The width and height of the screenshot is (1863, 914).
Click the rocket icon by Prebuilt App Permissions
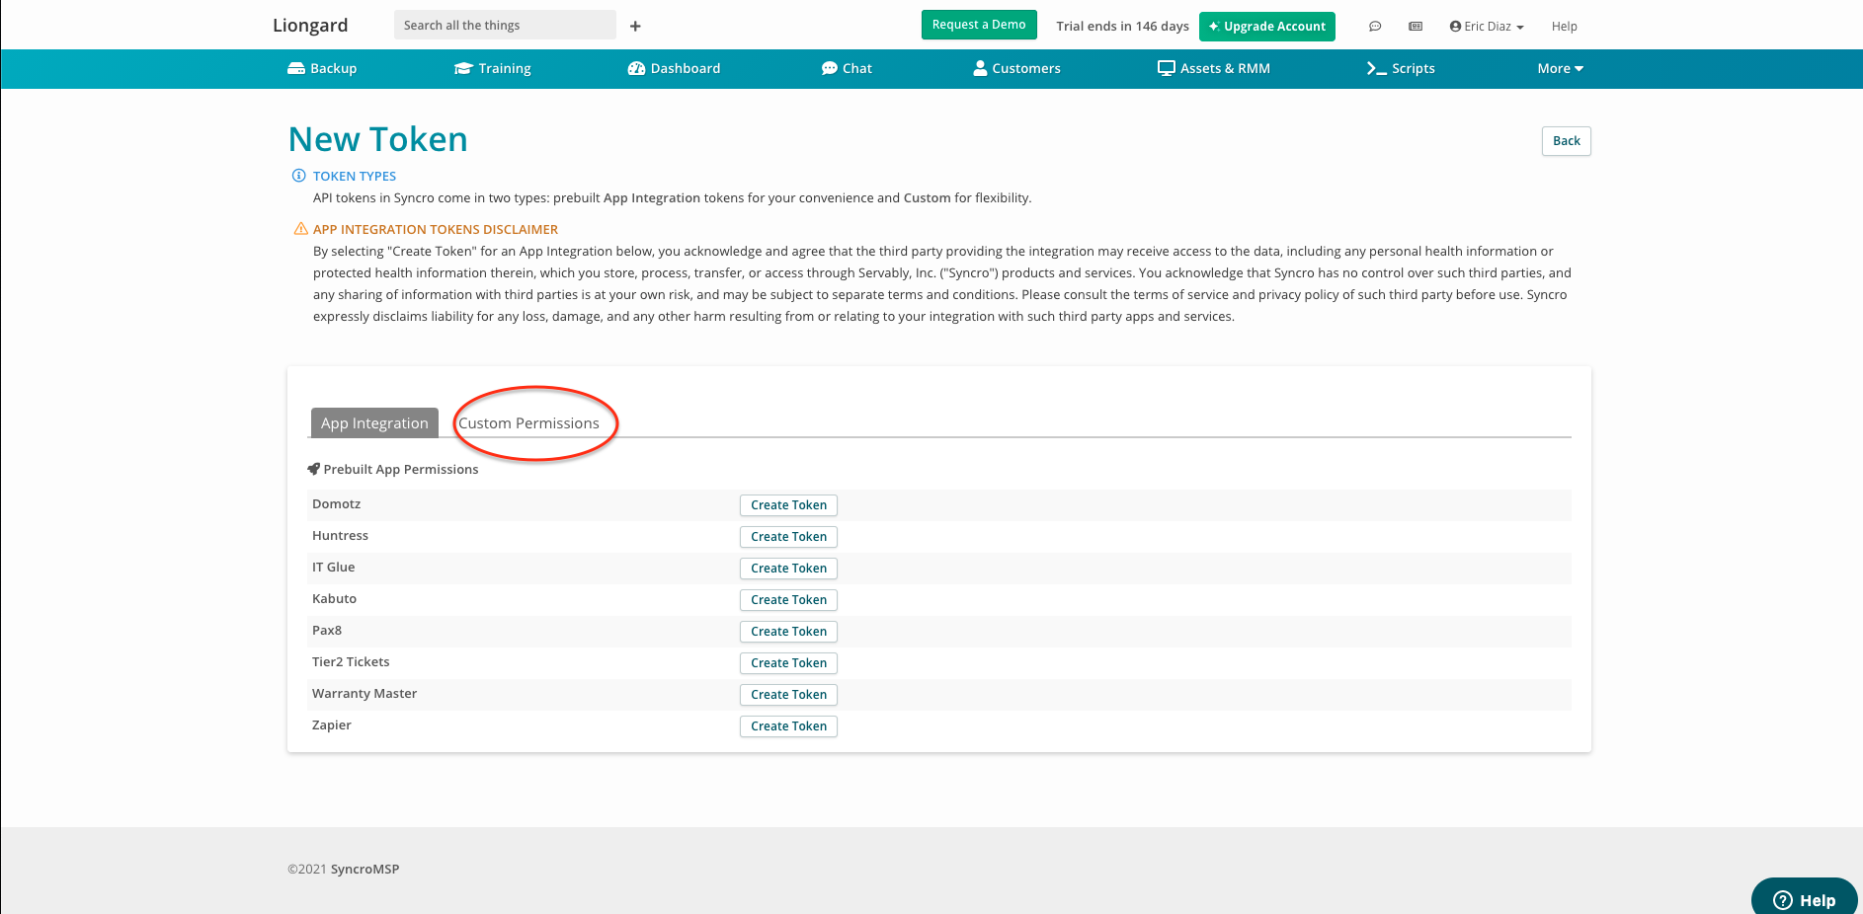click(x=314, y=469)
